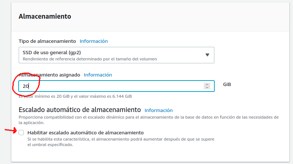The image size is (293, 164).
Task: Click the 'Escalado automático de almacenamiento' heading
Action: 80,109
